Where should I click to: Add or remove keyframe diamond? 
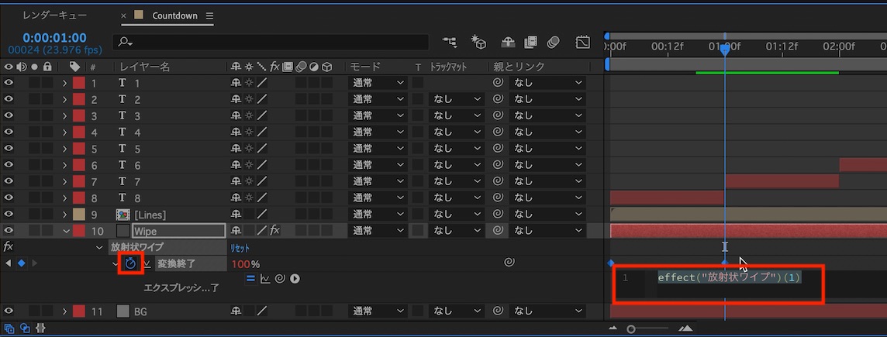click(22, 263)
